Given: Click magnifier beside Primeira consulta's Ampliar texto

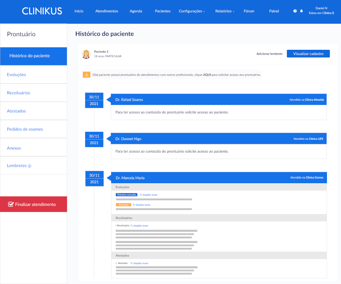Looking at the screenshot, I should point(141,194).
